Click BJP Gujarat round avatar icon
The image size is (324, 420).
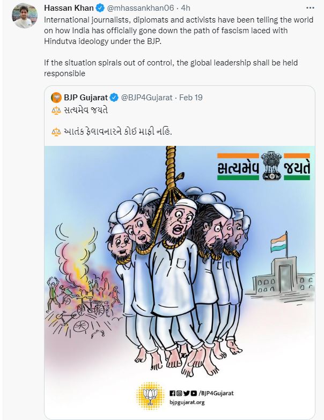[x=56, y=98]
